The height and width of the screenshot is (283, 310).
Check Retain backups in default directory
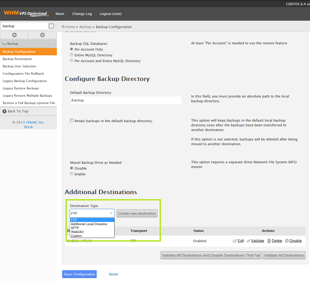click(x=72, y=121)
